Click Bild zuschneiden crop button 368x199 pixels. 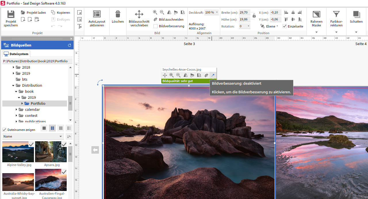point(168,20)
